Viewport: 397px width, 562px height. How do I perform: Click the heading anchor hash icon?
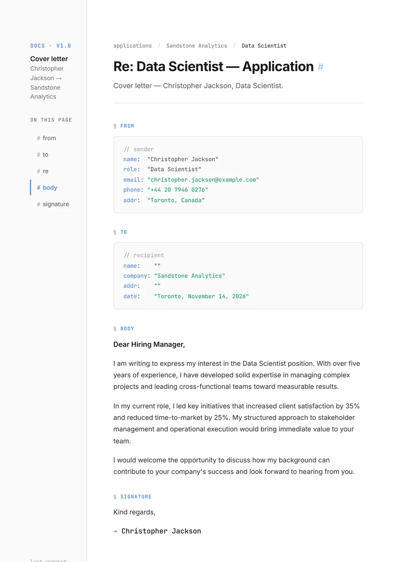[320, 67]
